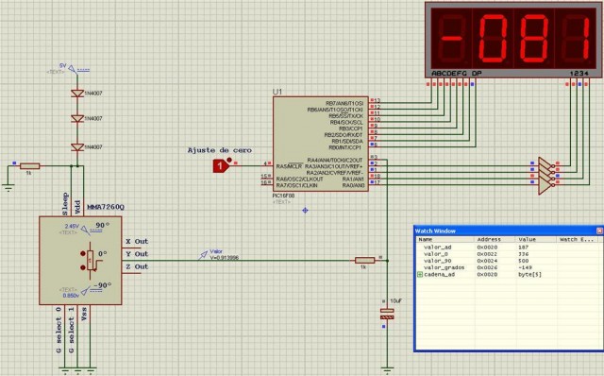The height and width of the screenshot is (376, 604).
Task: Click the Y Out pin label
Action: (137, 254)
